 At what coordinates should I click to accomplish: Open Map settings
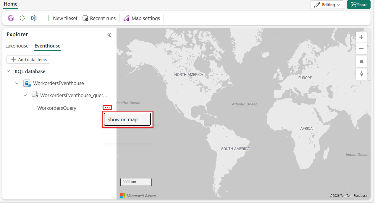click(142, 18)
